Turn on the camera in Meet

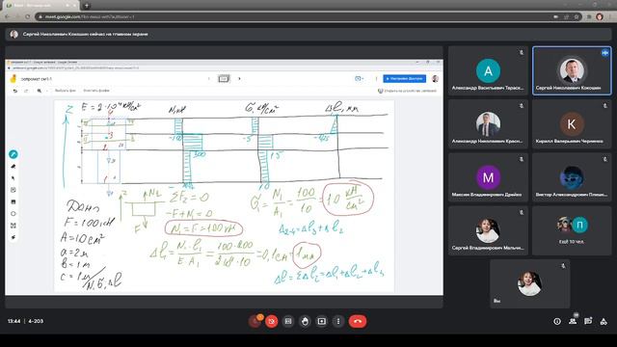coord(272,321)
